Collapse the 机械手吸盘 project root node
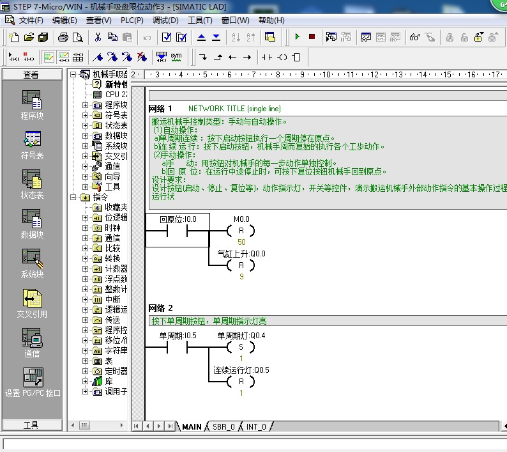507x452 pixels. [73, 74]
